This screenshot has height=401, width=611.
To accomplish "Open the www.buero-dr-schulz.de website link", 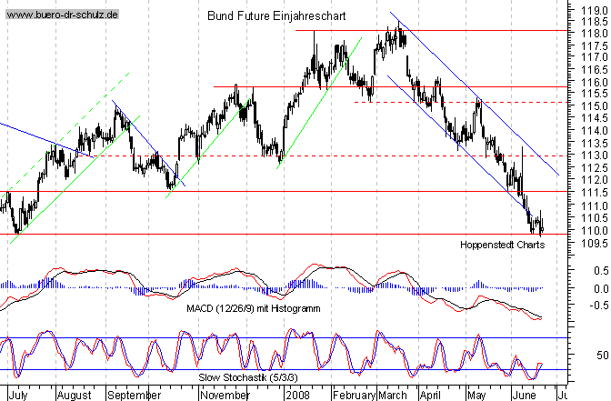I will pyautogui.click(x=61, y=17).
